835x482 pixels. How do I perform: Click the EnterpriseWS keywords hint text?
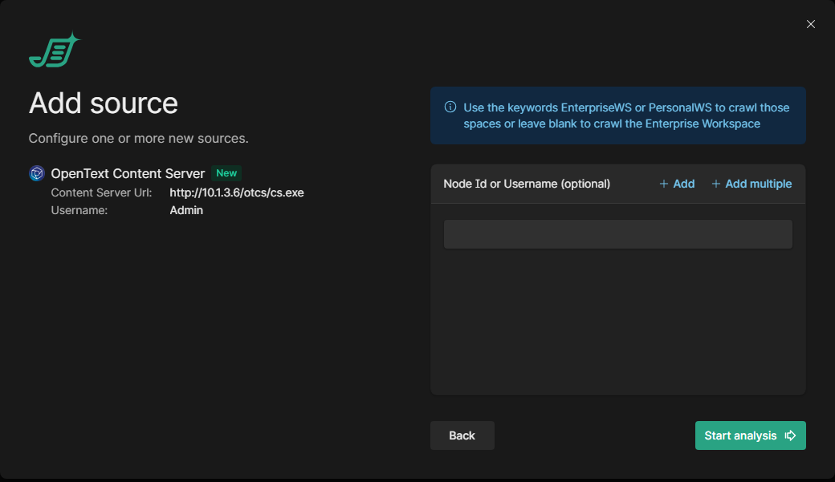coord(626,115)
